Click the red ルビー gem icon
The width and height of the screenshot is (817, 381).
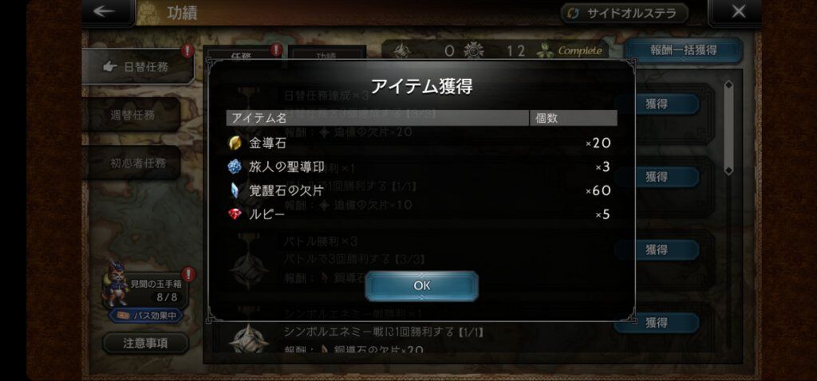(235, 214)
